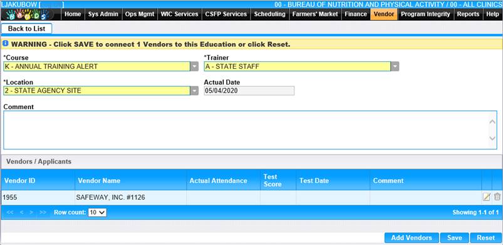This screenshot has height=245, width=503.
Task: Open the Reports menu
Action: (469, 14)
